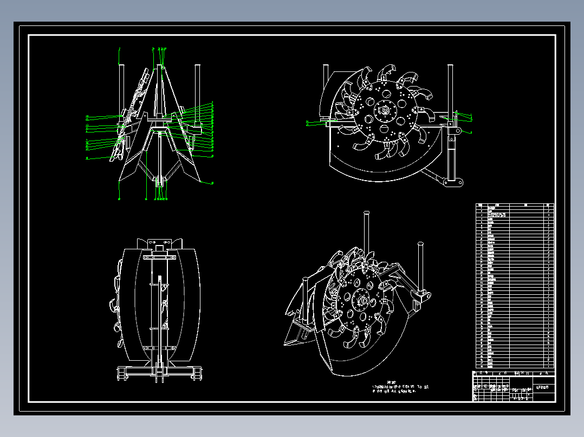
Task: Select the side view of the rotary blade disc
Action: pyautogui.click(x=389, y=125)
